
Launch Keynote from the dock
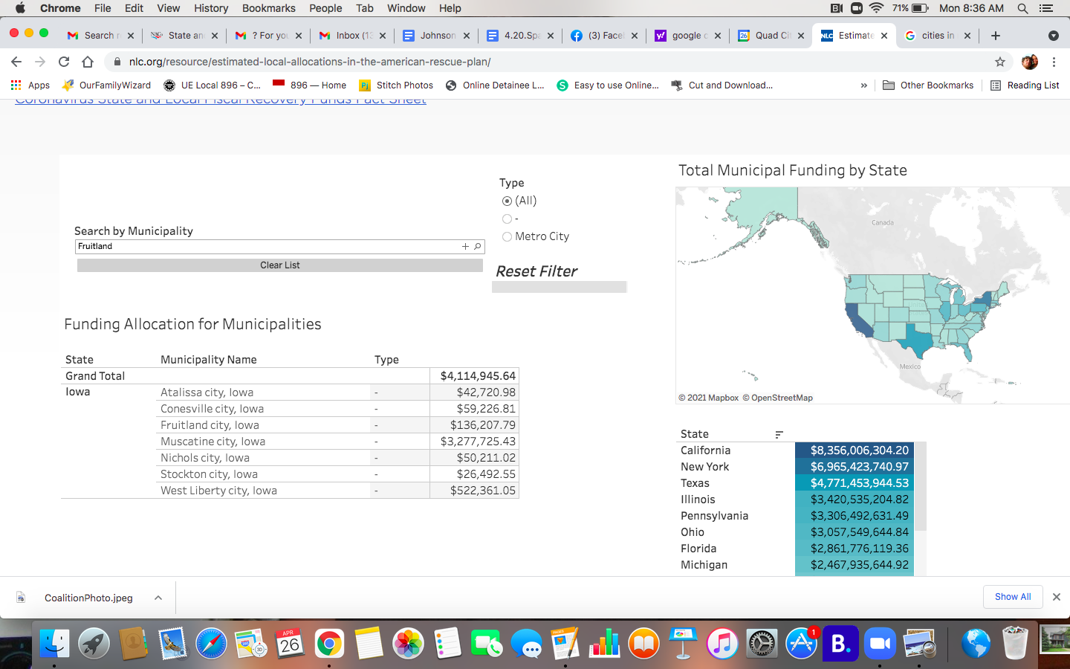coord(683,643)
